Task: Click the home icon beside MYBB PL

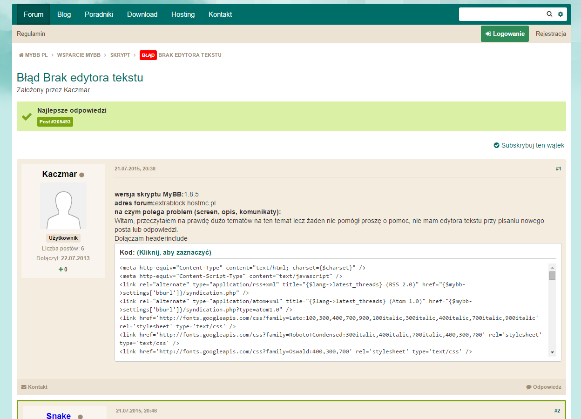Action: [x=21, y=55]
